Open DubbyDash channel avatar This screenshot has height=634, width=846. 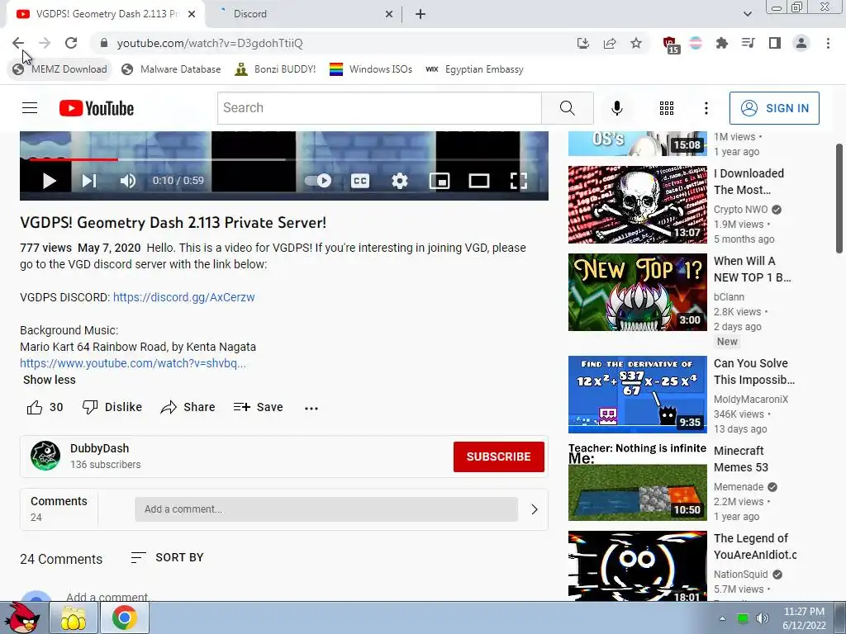[x=45, y=456]
